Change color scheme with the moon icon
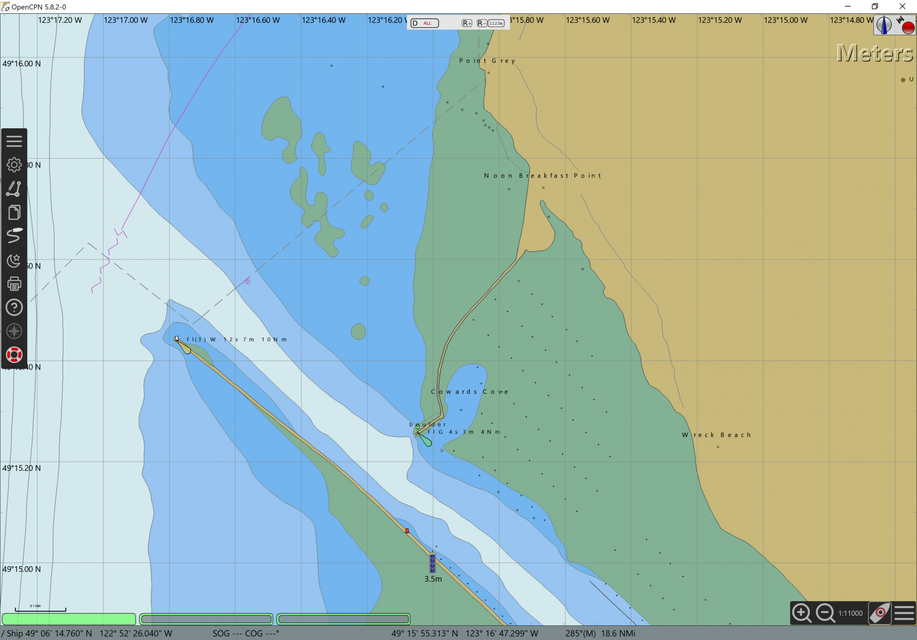 [14, 260]
